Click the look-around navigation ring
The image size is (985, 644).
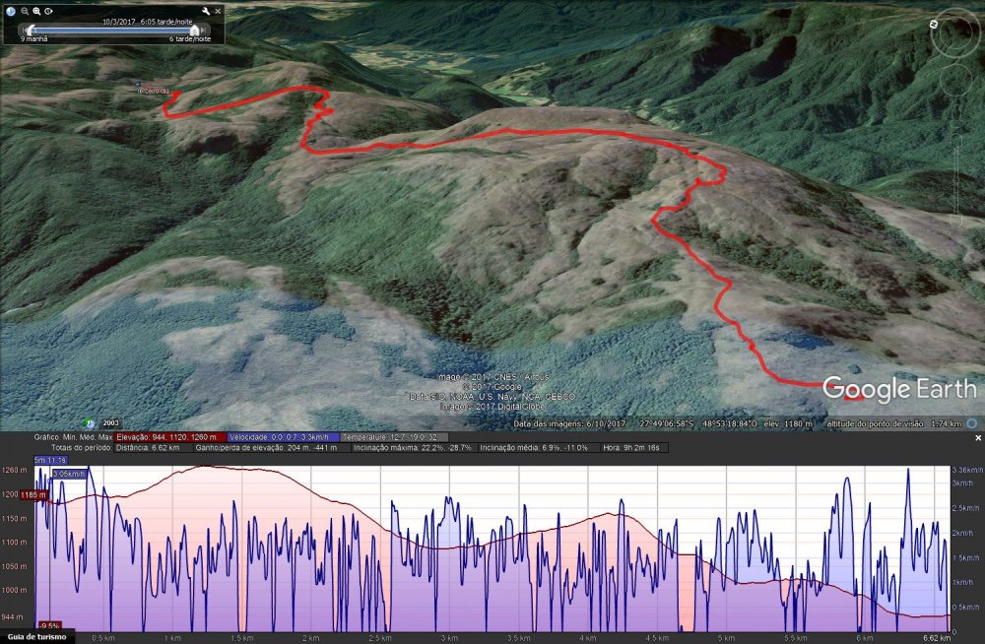pyautogui.click(x=955, y=32)
